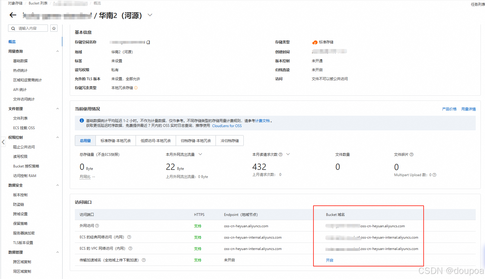Viewport: 485px width, 279px height.
Task: Open 访问控制 RAM in sidebar
Action: point(25,176)
